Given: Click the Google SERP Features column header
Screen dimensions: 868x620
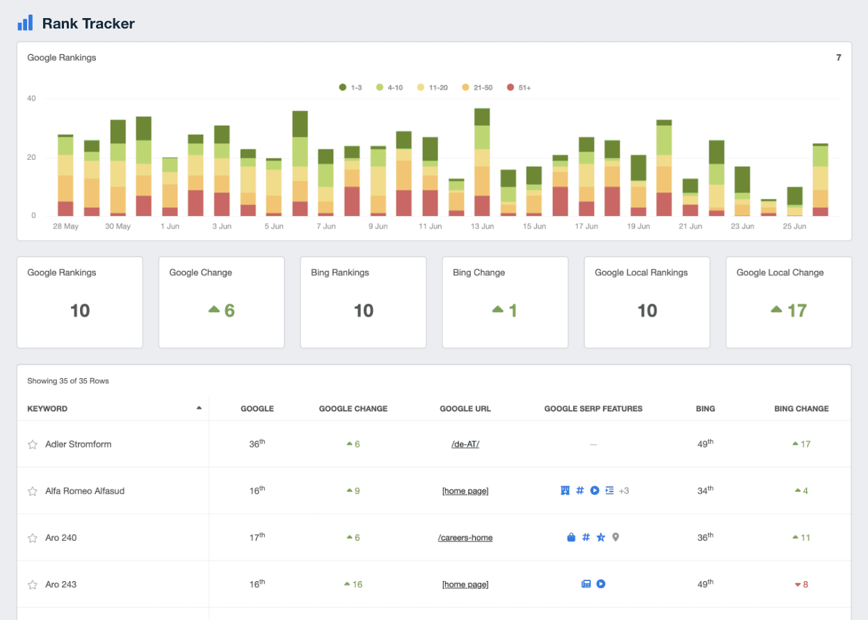Looking at the screenshot, I should tap(593, 409).
